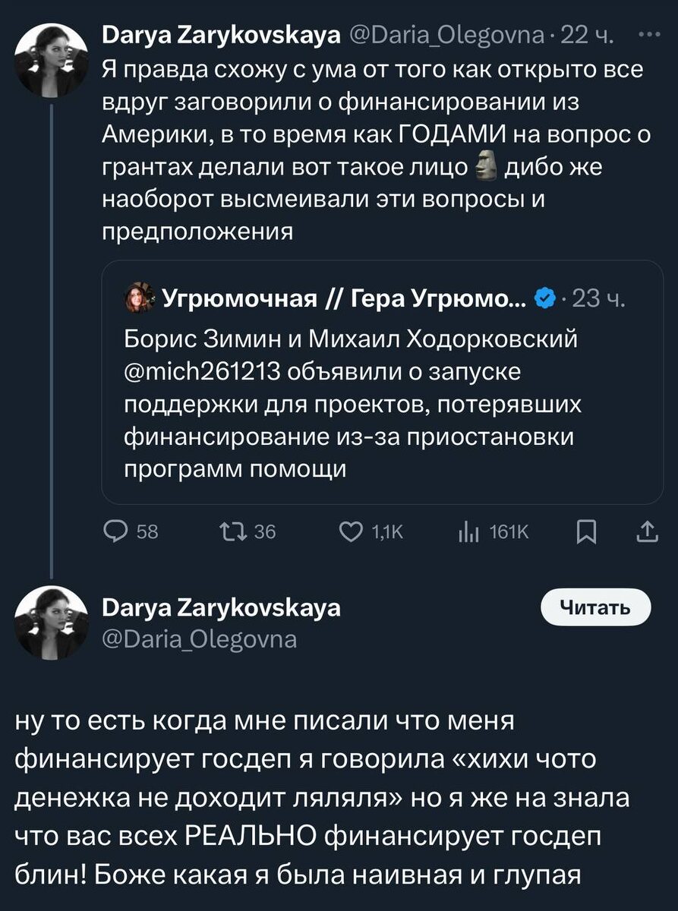The height and width of the screenshot is (911, 678).
Task: Like the tweet via the heart icon
Action: point(351,532)
